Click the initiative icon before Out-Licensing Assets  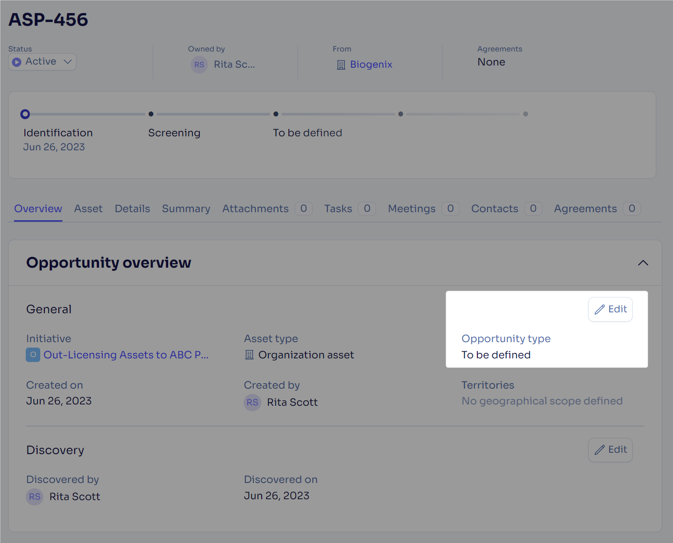[33, 355]
